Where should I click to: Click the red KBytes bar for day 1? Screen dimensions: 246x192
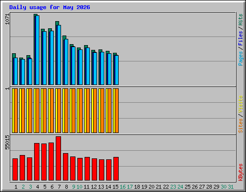(x=15, y=169)
